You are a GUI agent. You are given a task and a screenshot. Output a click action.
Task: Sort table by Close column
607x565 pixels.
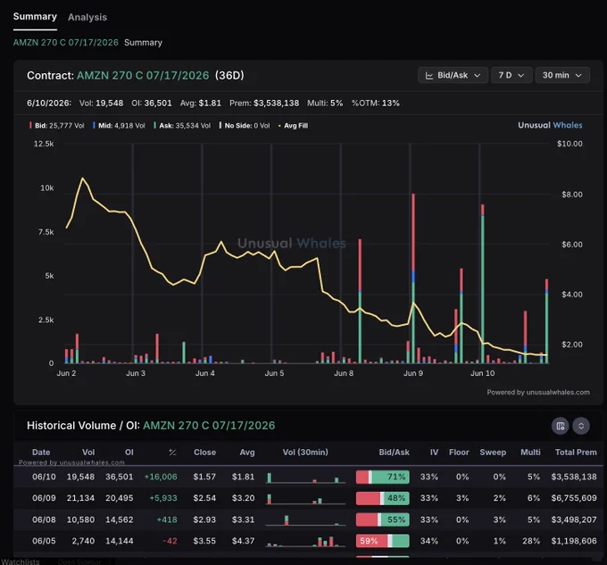pos(204,452)
